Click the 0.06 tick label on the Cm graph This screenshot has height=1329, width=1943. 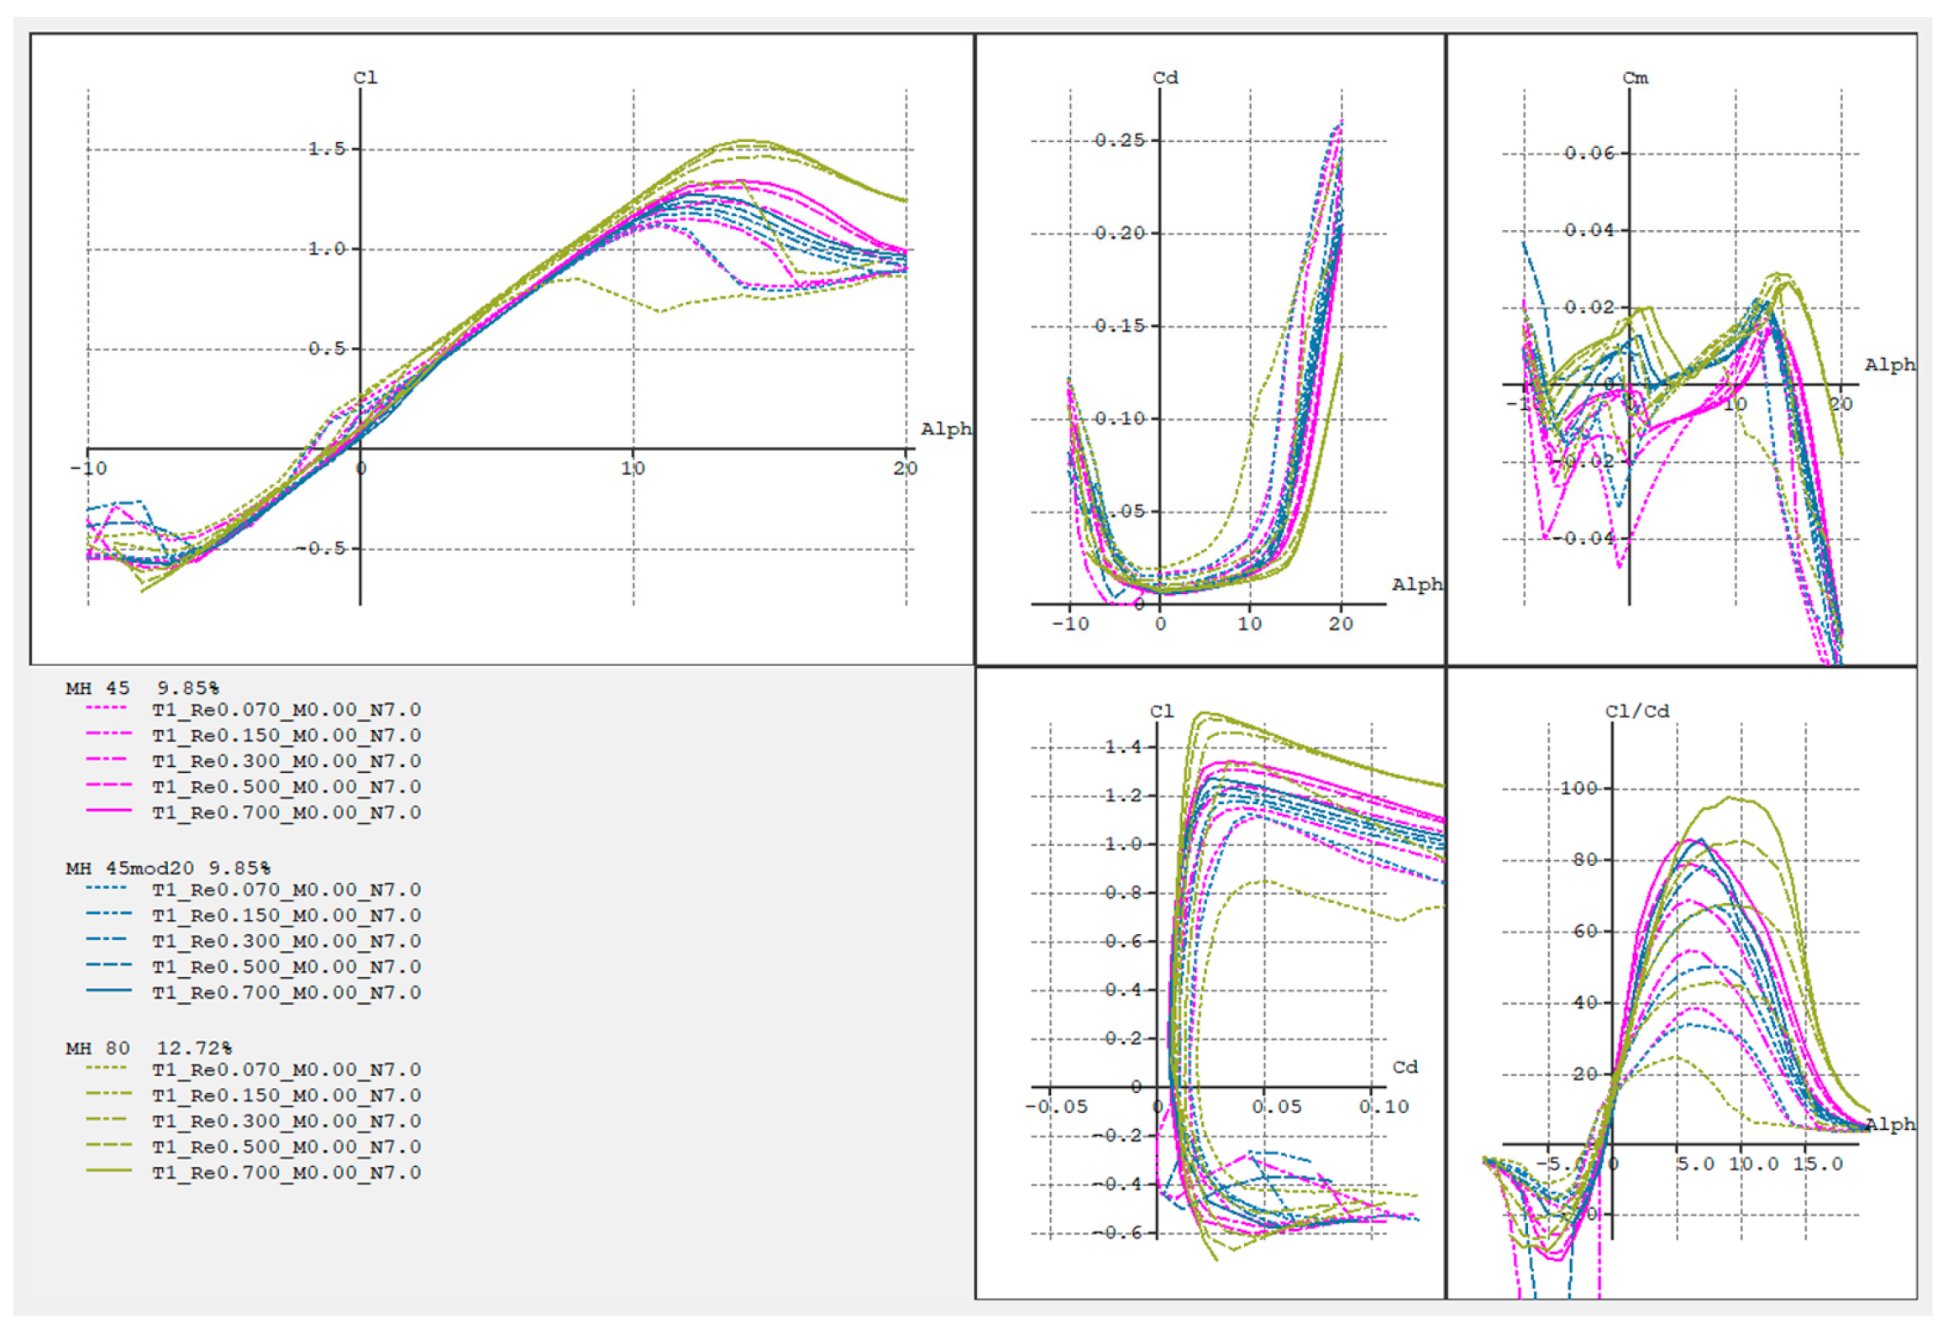(x=1589, y=153)
